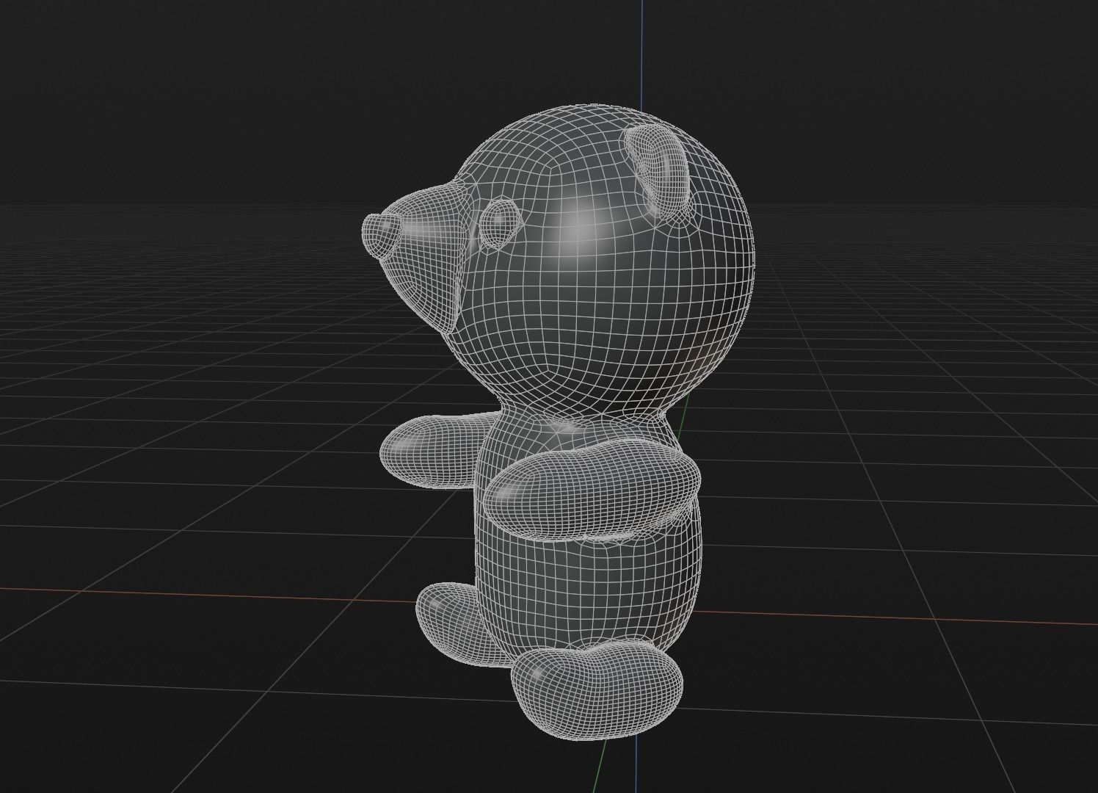Select the bear's visible eye

pos(500,224)
